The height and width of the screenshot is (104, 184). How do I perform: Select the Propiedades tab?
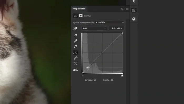79,9
